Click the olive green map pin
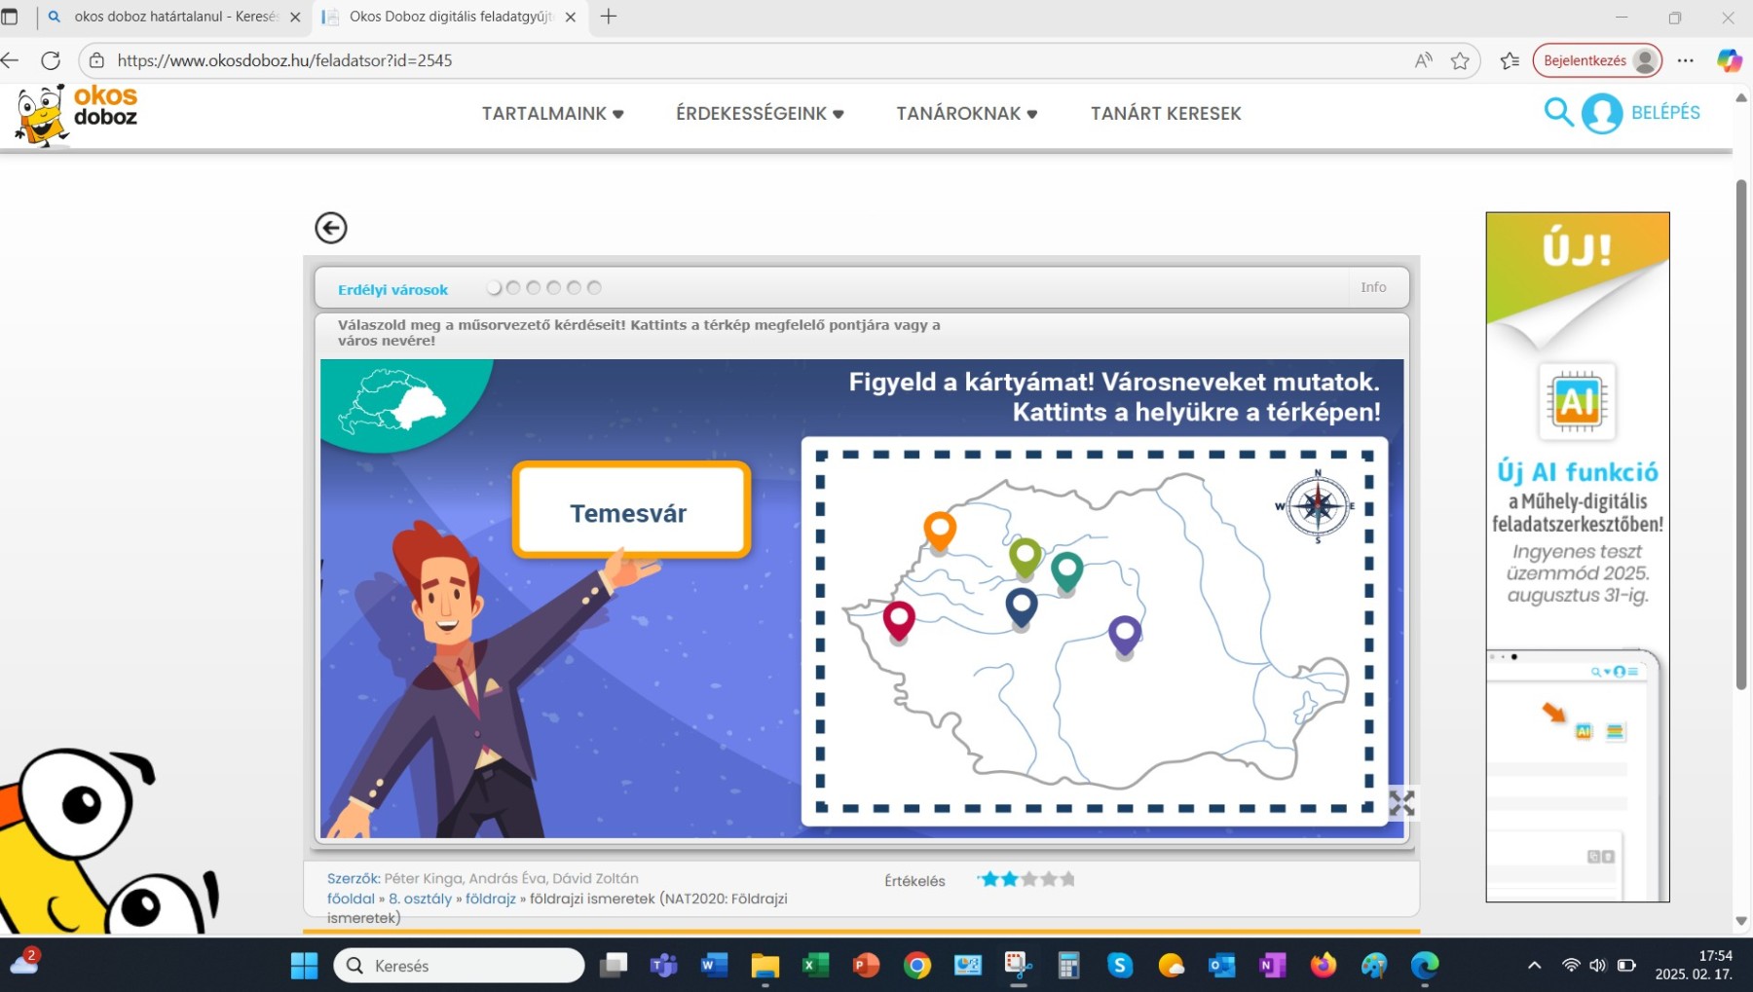The height and width of the screenshot is (992, 1753). coord(1025,556)
